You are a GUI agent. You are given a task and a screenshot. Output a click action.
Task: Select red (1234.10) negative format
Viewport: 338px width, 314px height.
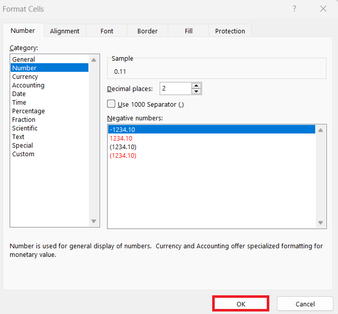coord(212,156)
